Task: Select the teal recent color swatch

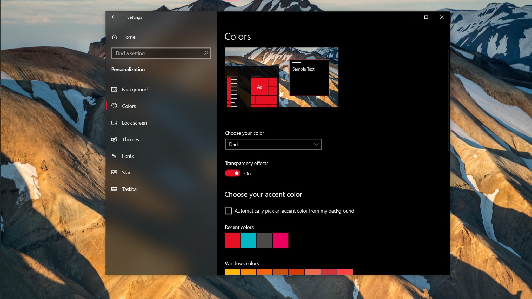Action: 248,240
